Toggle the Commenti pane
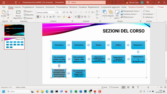Image resolution: width=167 pixels, height=94 pixels. 114,87
